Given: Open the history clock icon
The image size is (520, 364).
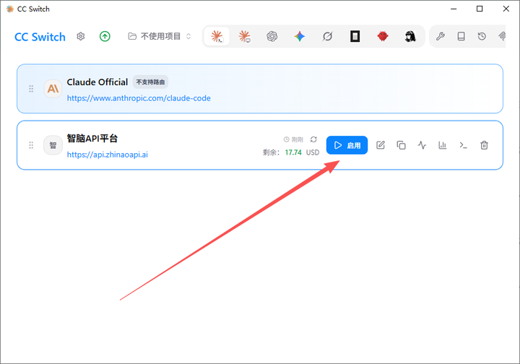Looking at the screenshot, I should [x=482, y=36].
